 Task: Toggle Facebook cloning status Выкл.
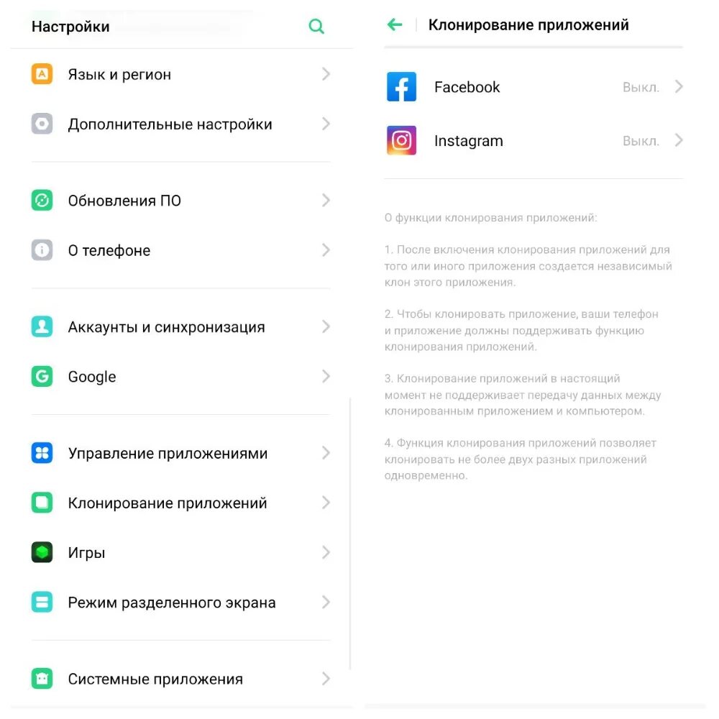[x=641, y=87]
